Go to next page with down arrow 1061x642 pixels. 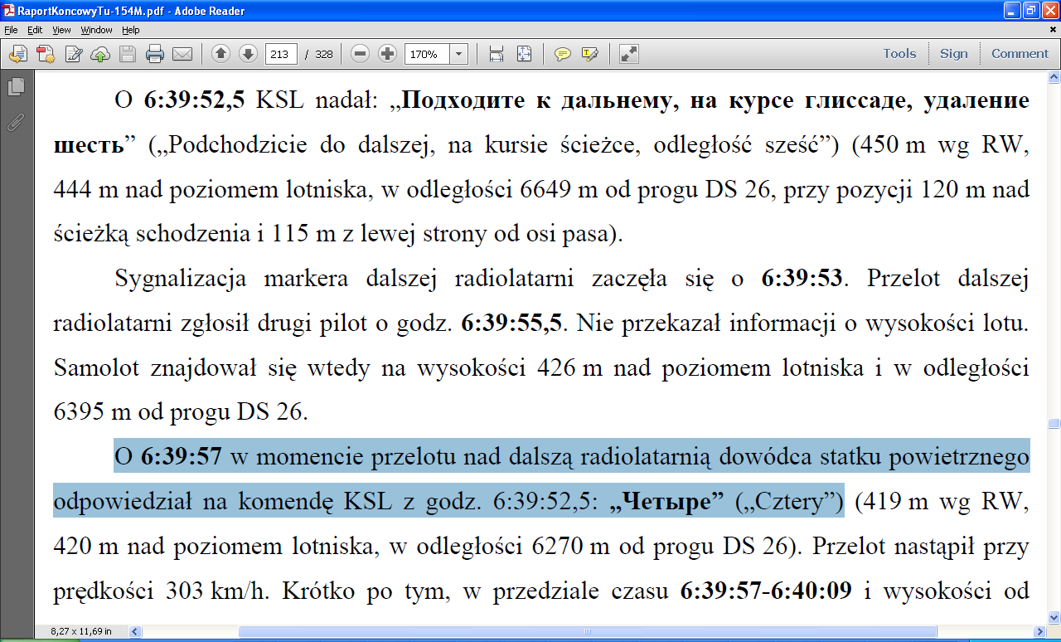(x=248, y=54)
